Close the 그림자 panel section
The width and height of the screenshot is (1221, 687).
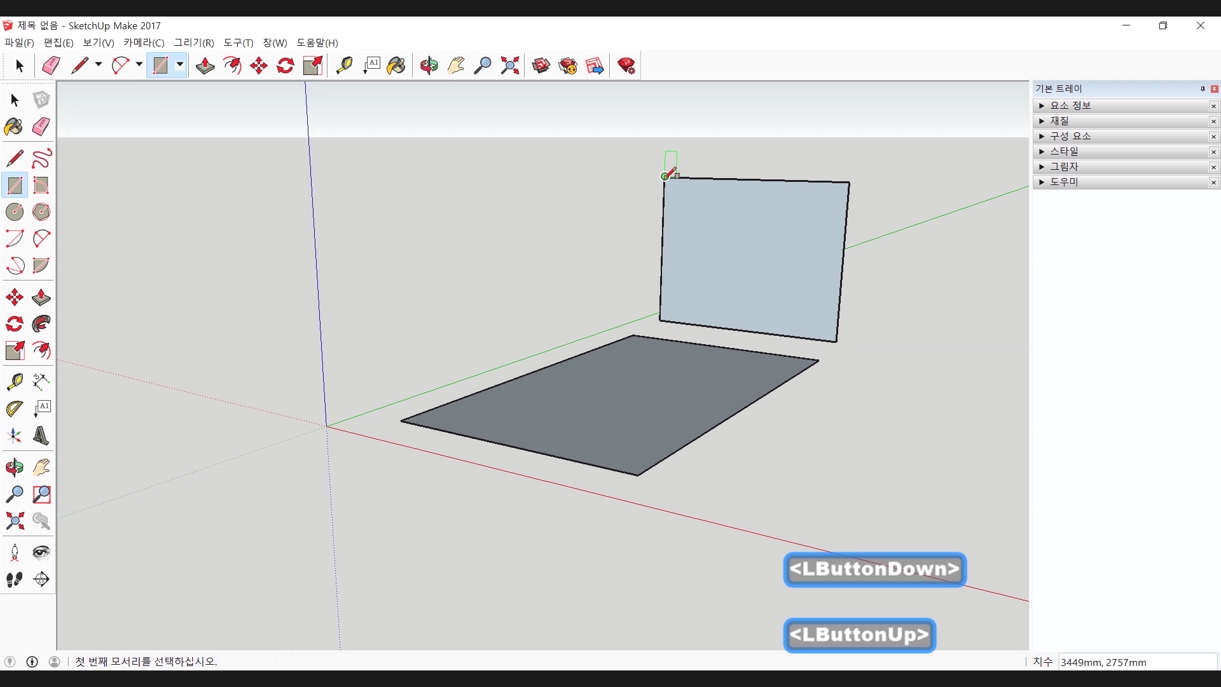point(1213,167)
